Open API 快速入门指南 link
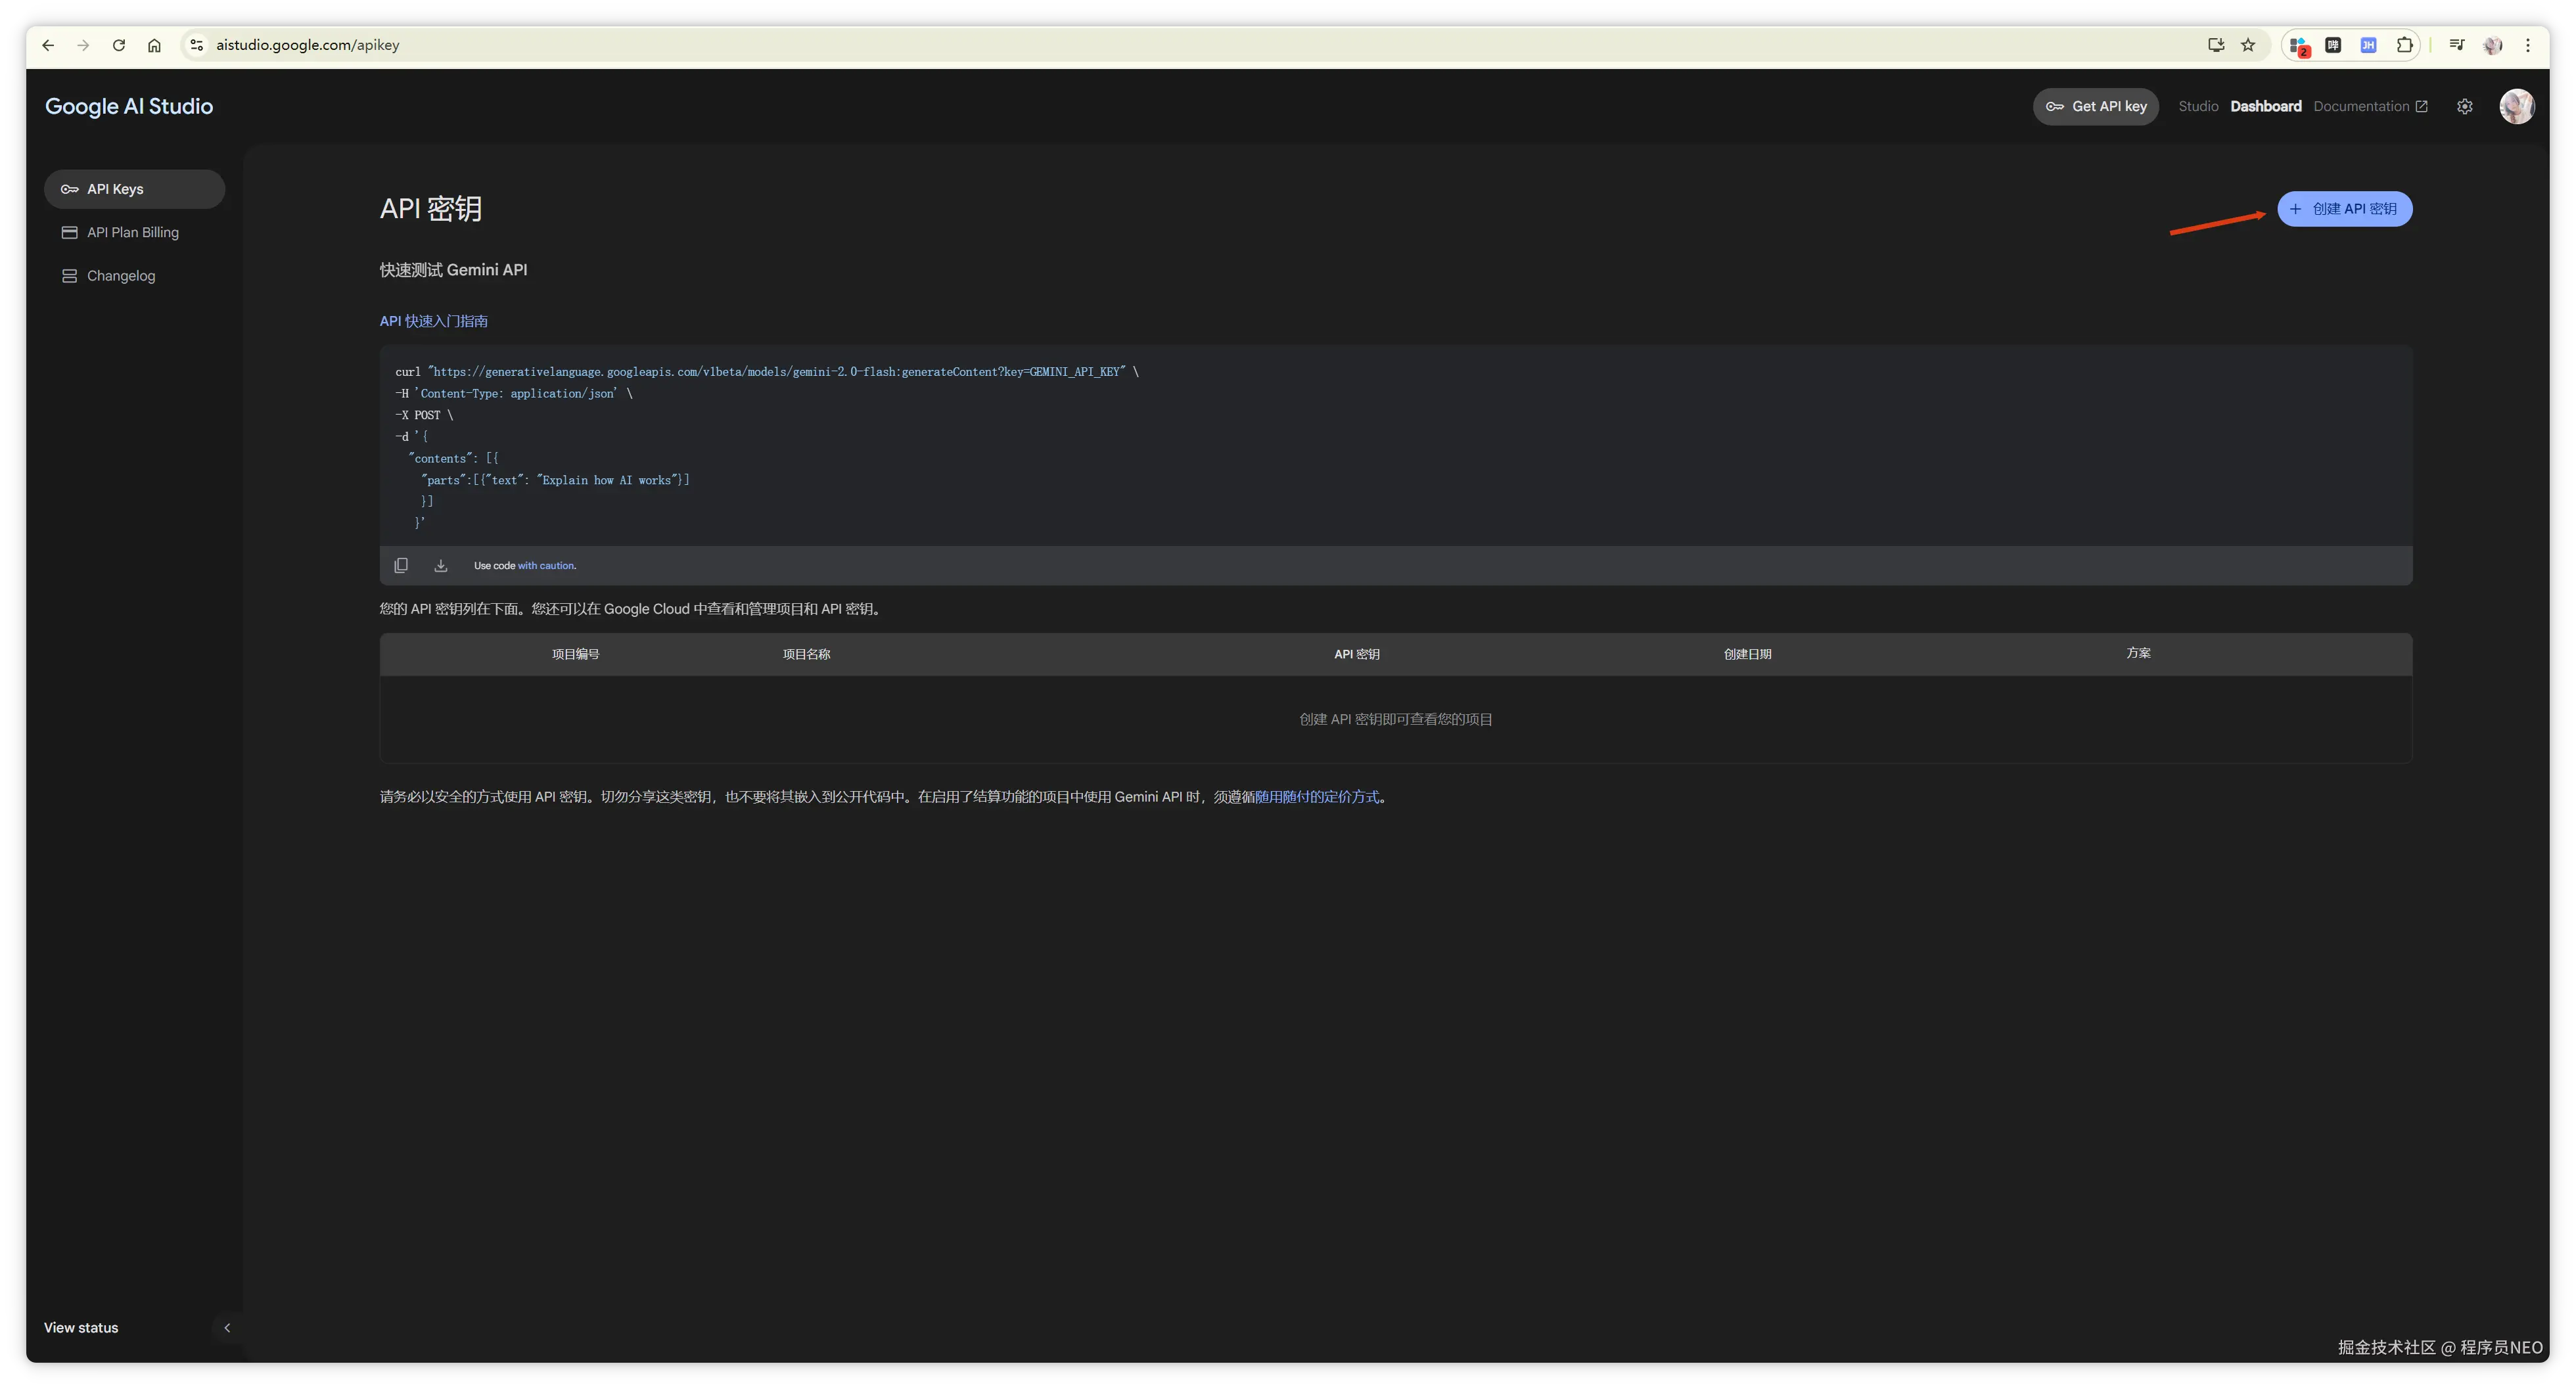This screenshot has width=2576, height=1389. click(x=433, y=321)
